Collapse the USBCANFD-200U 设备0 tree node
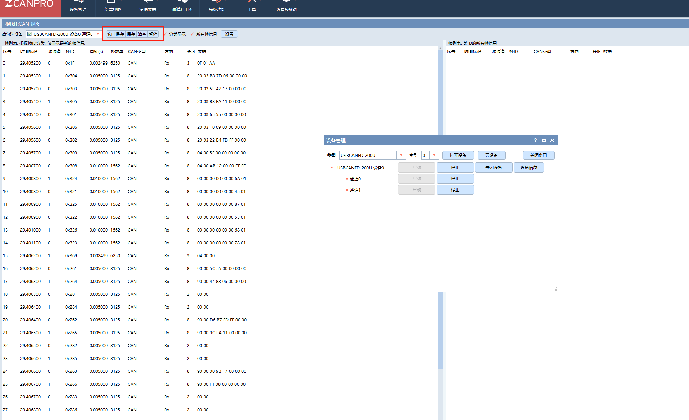 332,168
